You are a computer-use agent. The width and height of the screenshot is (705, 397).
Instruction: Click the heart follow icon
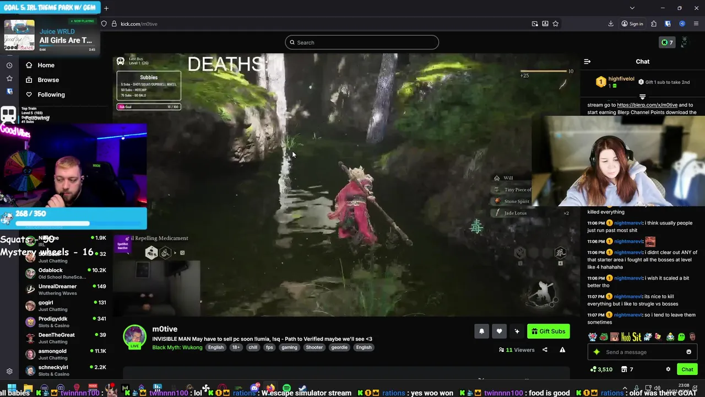(x=499, y=331)
